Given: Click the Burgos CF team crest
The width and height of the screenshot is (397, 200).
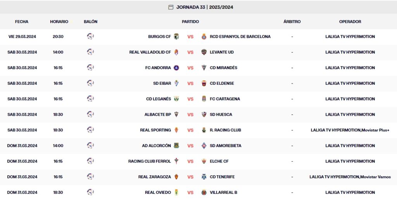Looking at the screenshot, I should 176,37.
